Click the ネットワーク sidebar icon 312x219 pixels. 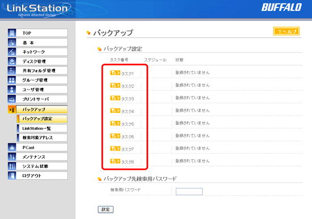[12, 52]
